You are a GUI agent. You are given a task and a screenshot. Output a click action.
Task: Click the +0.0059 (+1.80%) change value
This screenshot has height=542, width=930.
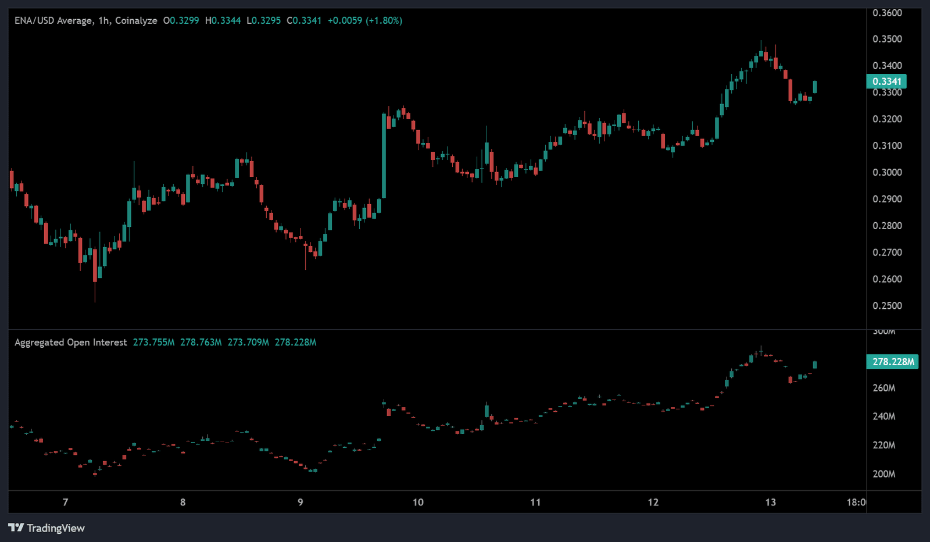pos(364,20)
